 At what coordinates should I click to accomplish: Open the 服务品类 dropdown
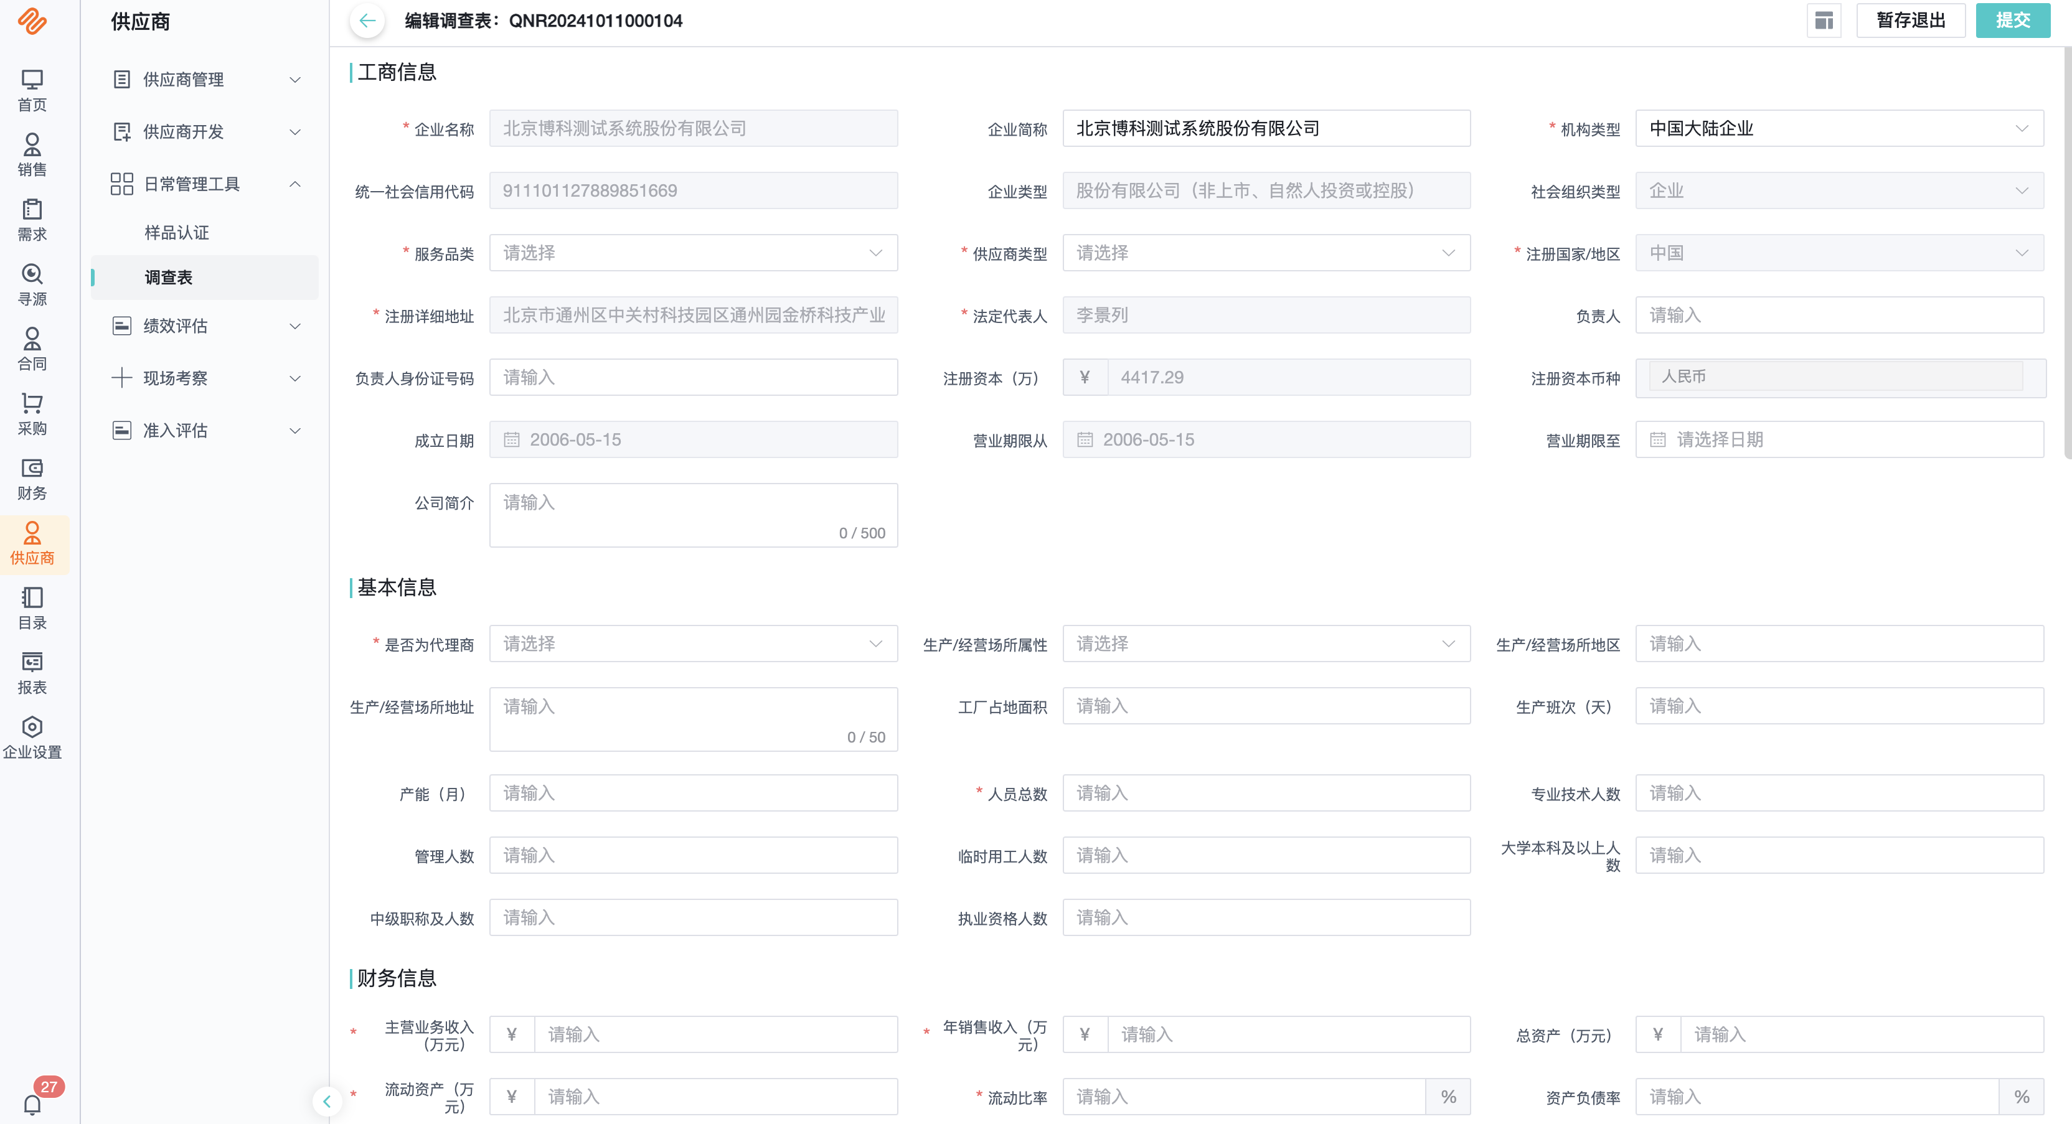coord(694,253)
